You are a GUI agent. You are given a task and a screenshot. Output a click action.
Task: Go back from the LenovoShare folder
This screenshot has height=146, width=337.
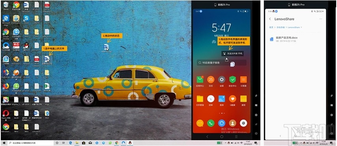tap(270, 19)
